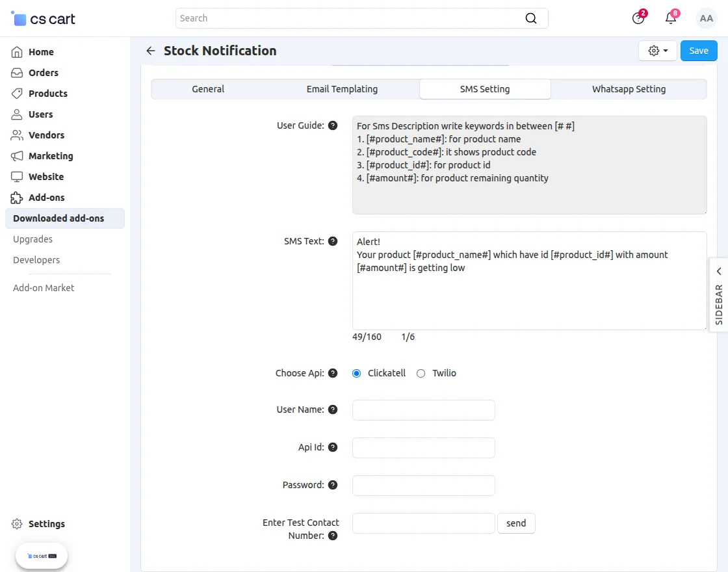Click help tooltip icon next to SMS Text
728x572 pixels.
coord(333,241)
